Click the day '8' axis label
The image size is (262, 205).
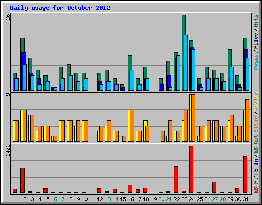point(71,199)
